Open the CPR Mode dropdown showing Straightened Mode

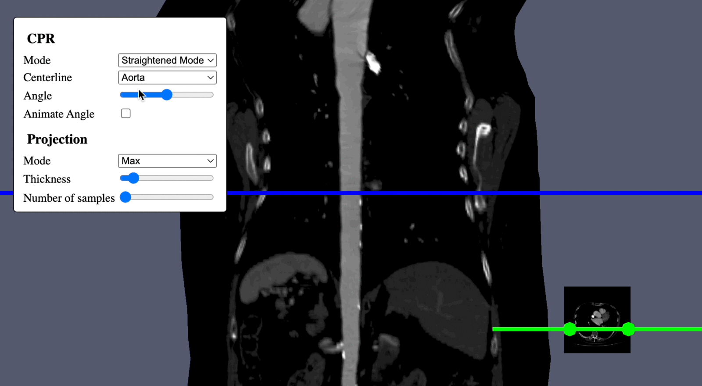tap(167, 60)
